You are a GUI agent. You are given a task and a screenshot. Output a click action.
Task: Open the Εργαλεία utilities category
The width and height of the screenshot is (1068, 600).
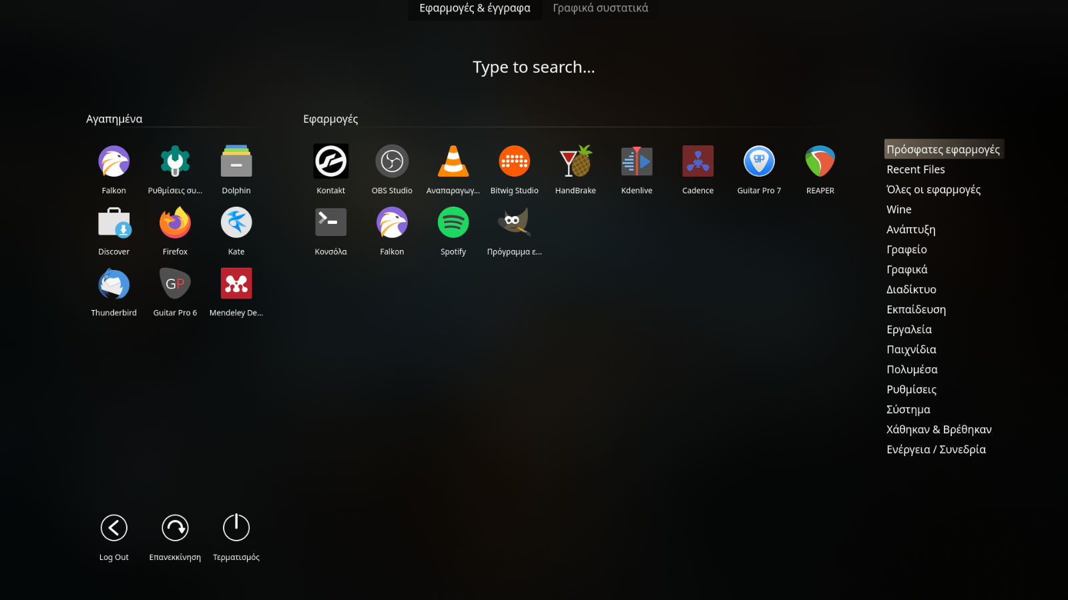pos(909,329)
